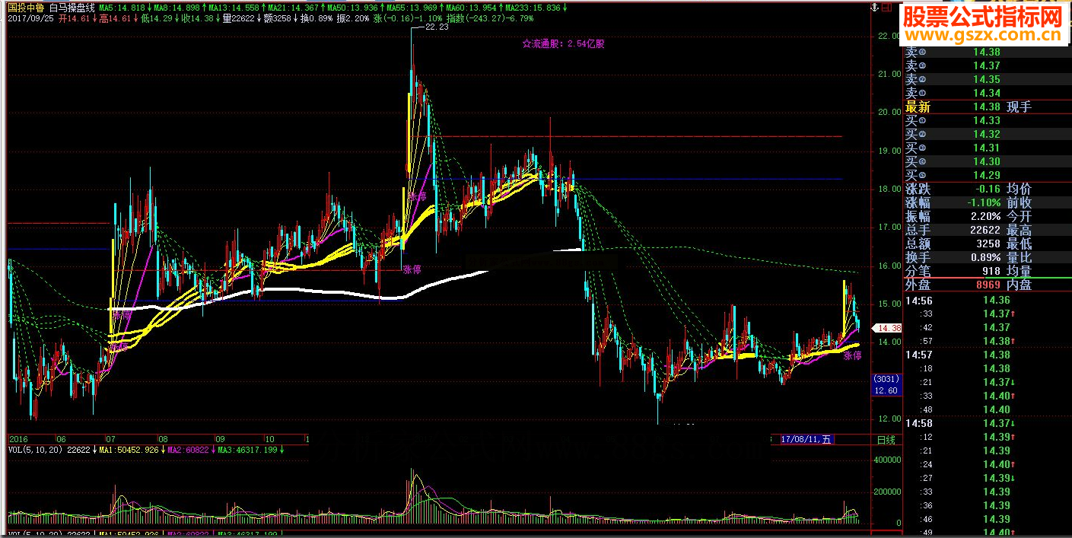Click the MA1:50452.926 volume value
Viewport: 1072px width, 538px height.
click(x=129, y=450)
